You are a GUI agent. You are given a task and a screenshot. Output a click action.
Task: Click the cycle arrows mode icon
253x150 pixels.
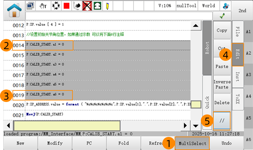(x=56, y=6)
